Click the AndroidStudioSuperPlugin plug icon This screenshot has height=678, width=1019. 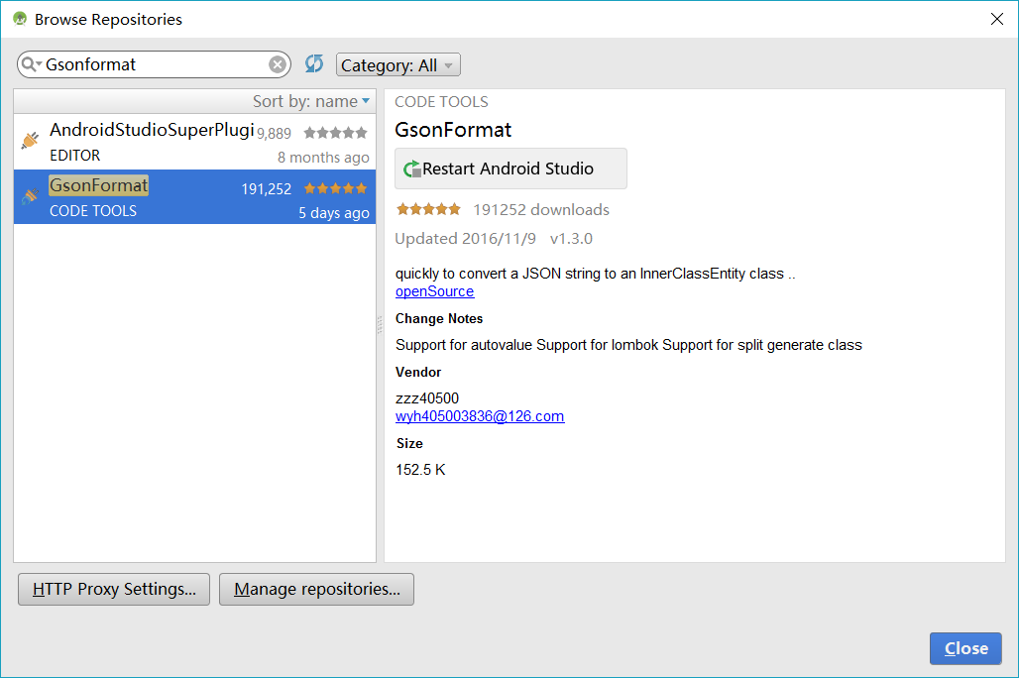[x=30, y=139]
